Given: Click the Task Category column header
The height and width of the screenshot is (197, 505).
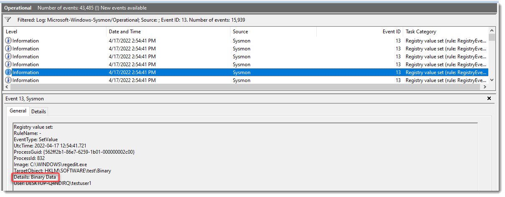Looking at the screenshot, I should [445, 32].
